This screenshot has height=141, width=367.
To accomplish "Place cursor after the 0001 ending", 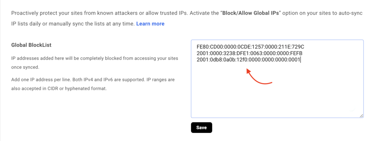I will coord(301,60).
